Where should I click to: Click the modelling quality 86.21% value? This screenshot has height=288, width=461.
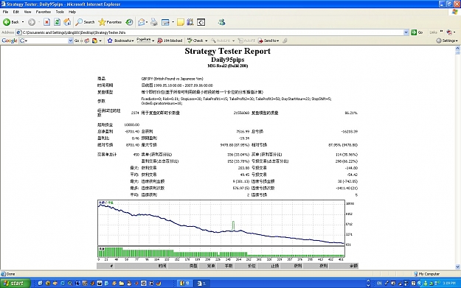coord(351,113)
